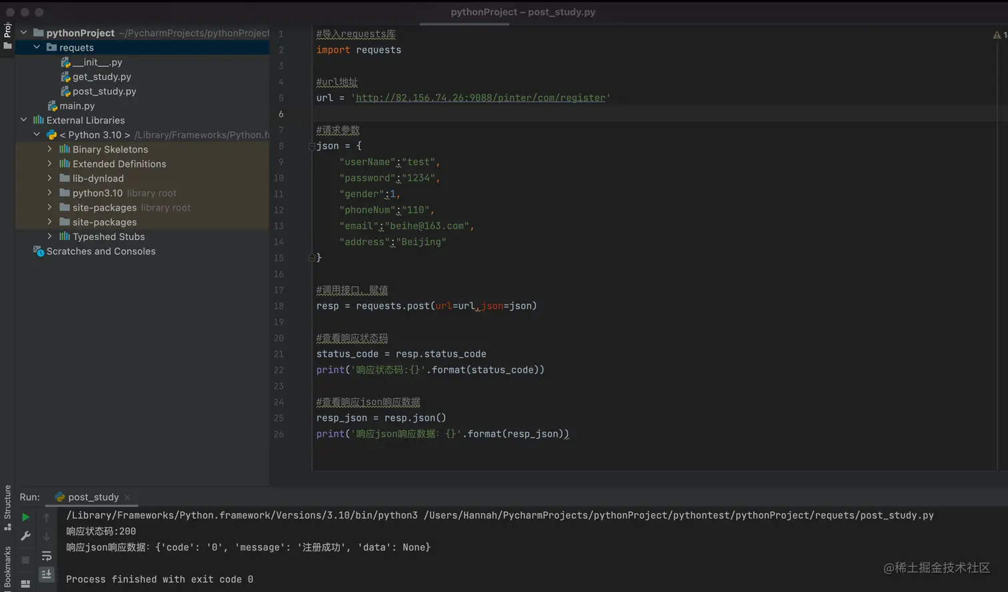Click the Binary Skeletons library icon
Image resolution: width=1008 pixels, height=592 pixels.
pos(65,149)
